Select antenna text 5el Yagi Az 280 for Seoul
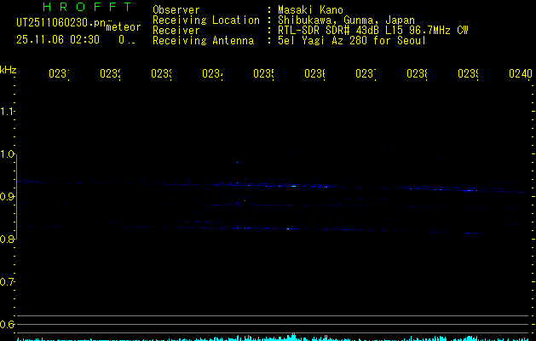The height and width of the screenshot is (341, 536). (x=352, y=41)
